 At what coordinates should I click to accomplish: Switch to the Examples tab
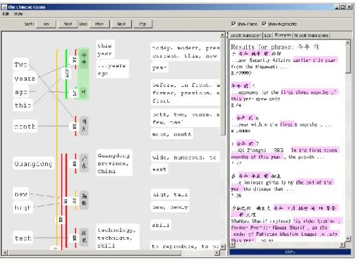(283, 35)
